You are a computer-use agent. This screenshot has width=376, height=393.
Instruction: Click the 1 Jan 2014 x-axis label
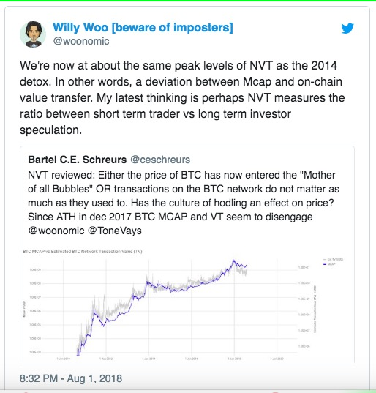[148, 359]
